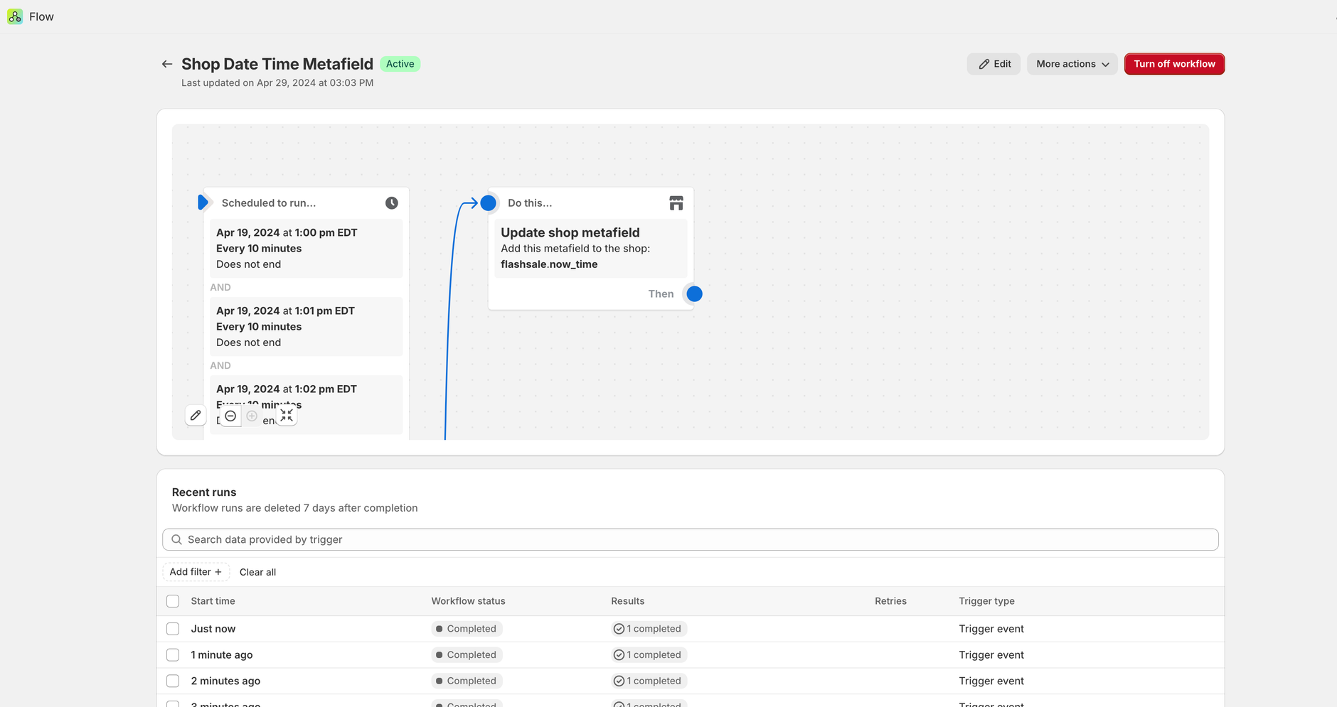The image size is (1337, 707).
Task: Zoom in the workflow canvas
Action: [252, 416]
